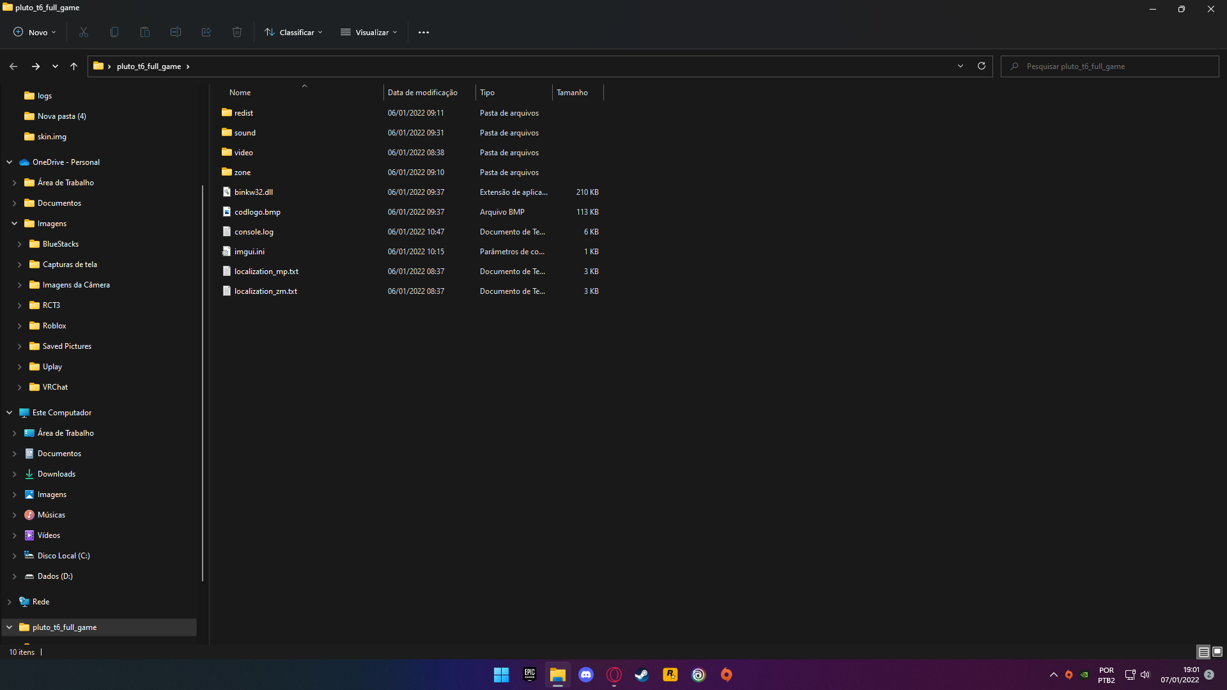This screenshot has width=1227, height=690.
Task: Open Windows Start menu
Action: (x=502, y=675)
